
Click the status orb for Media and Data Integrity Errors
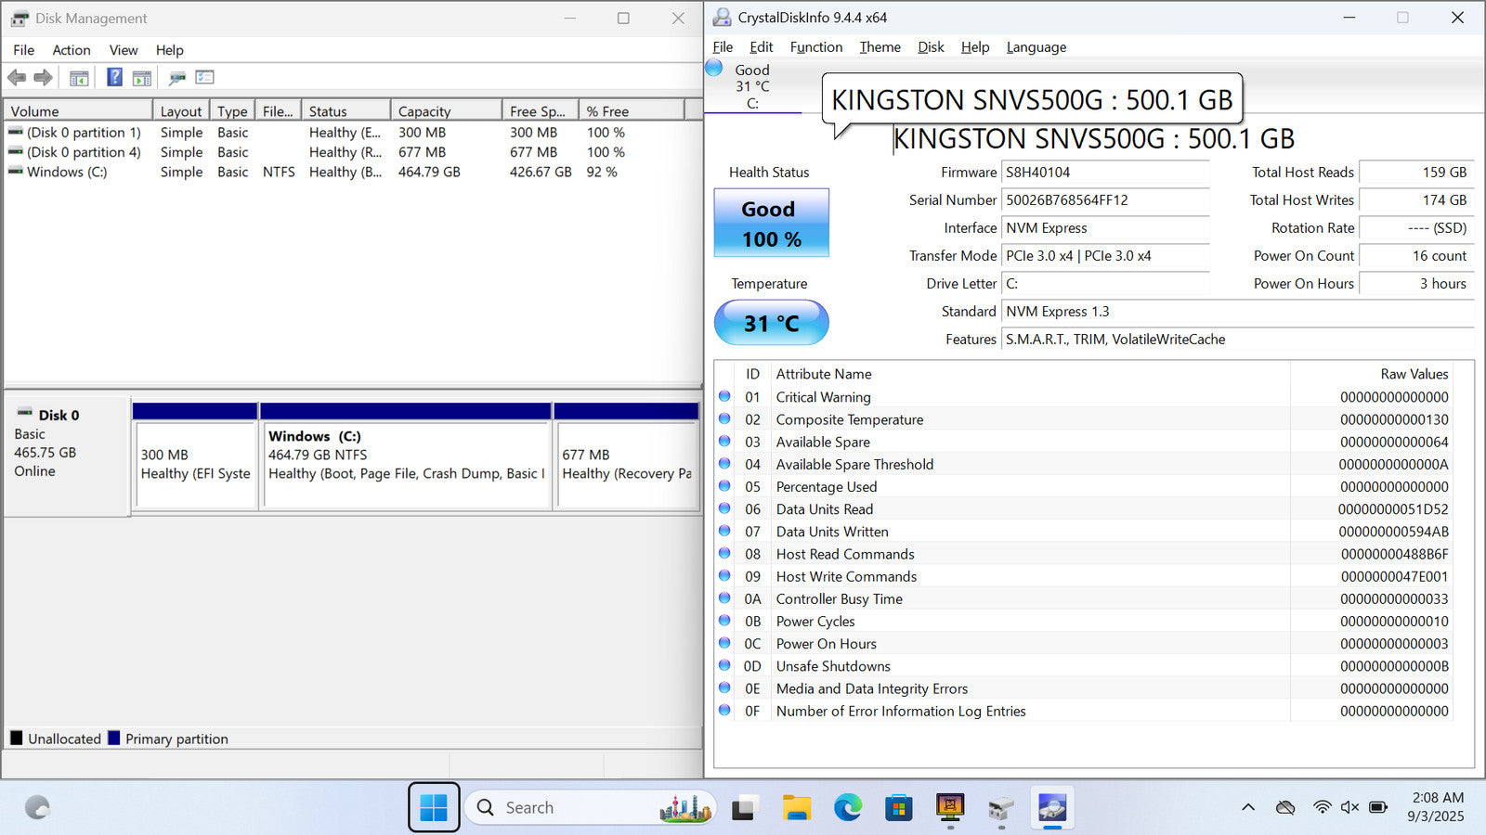coord(724,687)
